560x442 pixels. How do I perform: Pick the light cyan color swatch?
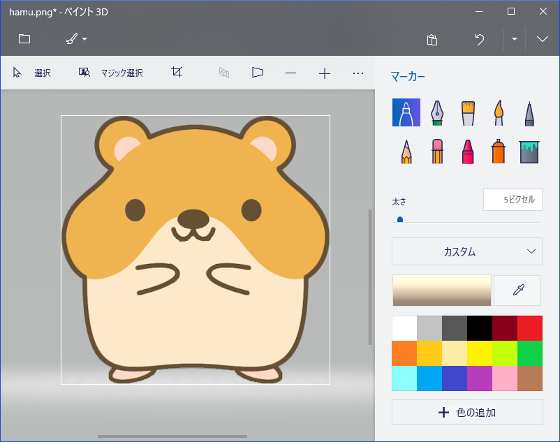click(x=404, y=378)
